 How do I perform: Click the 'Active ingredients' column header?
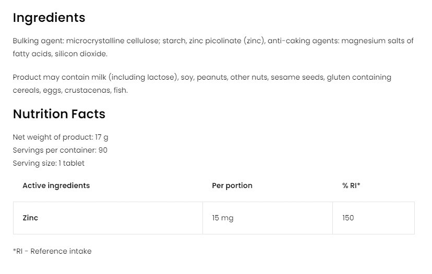point(56,185)
